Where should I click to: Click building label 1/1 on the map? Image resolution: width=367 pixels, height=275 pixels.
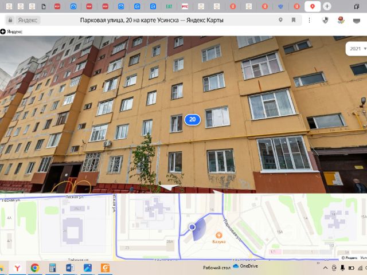pyautogui.click(x=273, y=252)
